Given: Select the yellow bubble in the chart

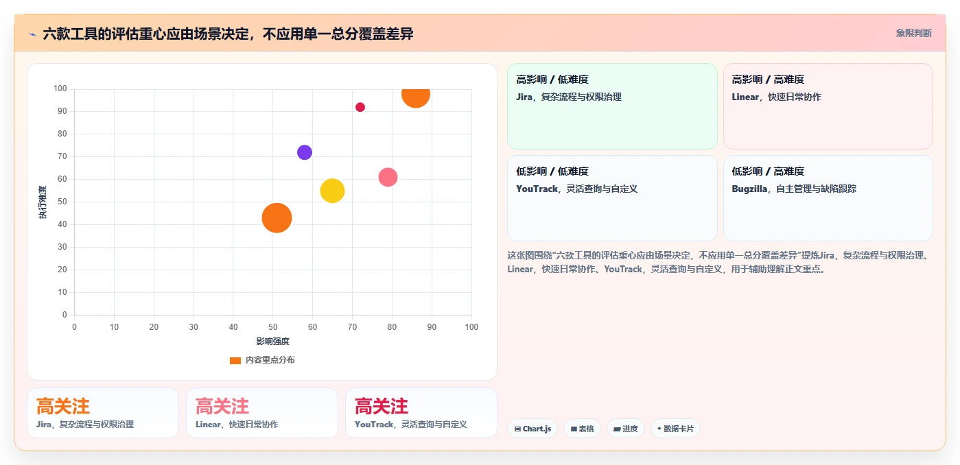Looking at the screenshot, I should [x=332, y=191].
